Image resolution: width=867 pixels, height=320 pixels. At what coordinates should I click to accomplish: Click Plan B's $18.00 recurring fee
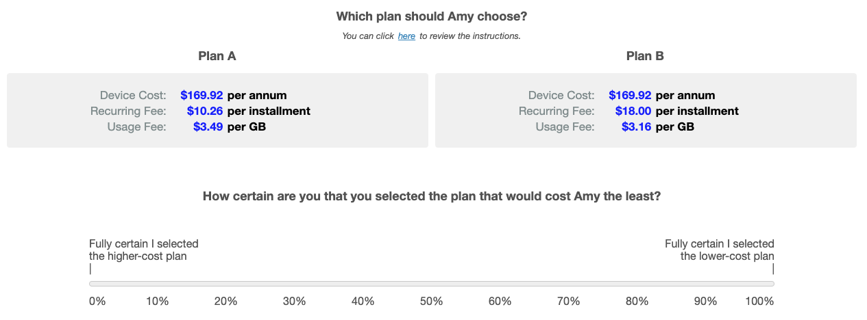[x=633, y=111]
